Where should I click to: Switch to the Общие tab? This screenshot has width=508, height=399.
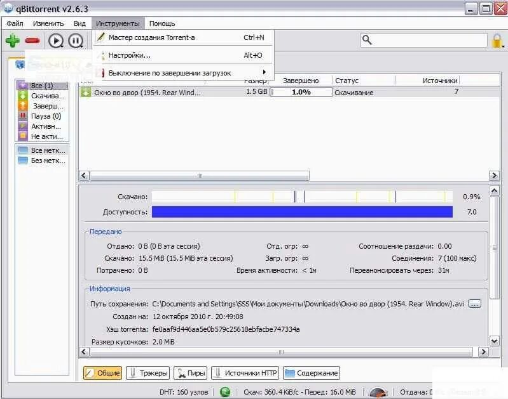103,373
